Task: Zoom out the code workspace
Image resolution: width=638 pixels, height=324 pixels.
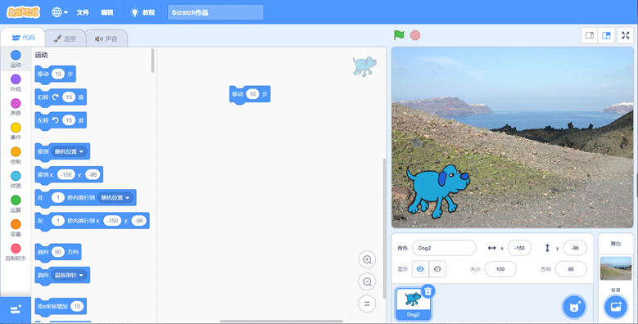Action: click(x=367, y=281)
